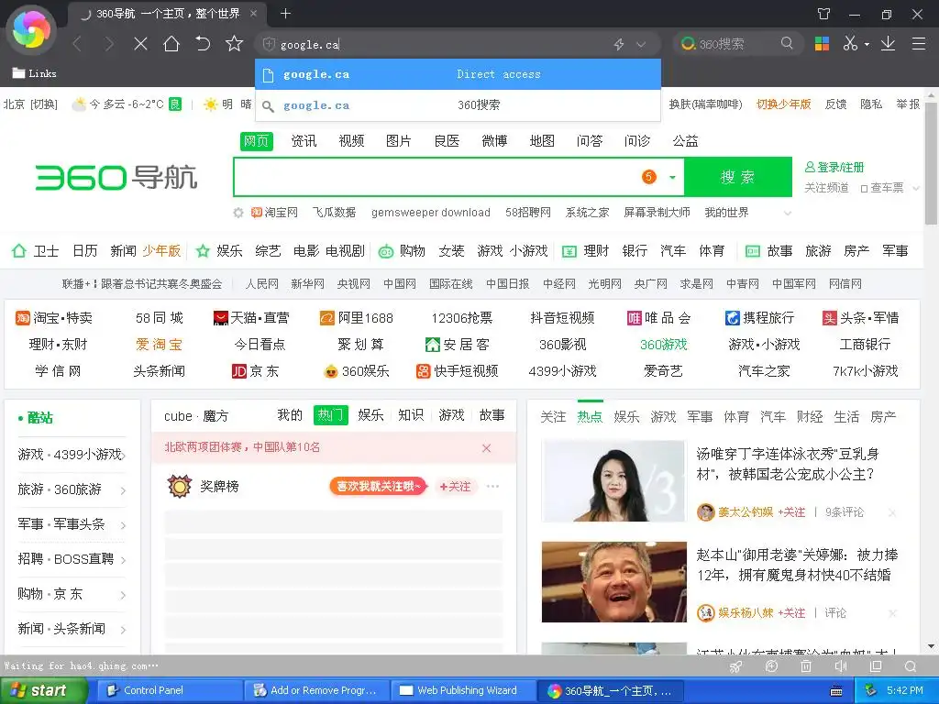Viewport: 939px width, 704px height.
Task: Click the green 搜索 button
Action: pos(738,177)
